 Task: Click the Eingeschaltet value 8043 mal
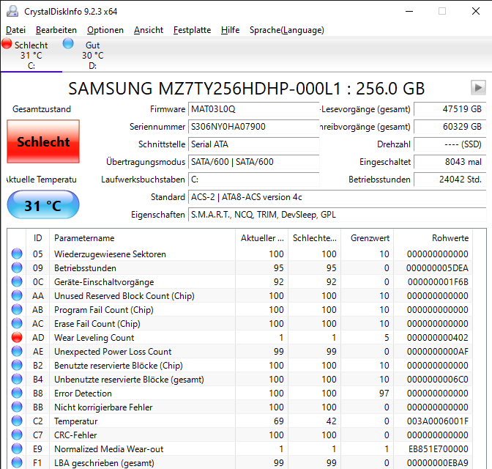coord(450,162)
